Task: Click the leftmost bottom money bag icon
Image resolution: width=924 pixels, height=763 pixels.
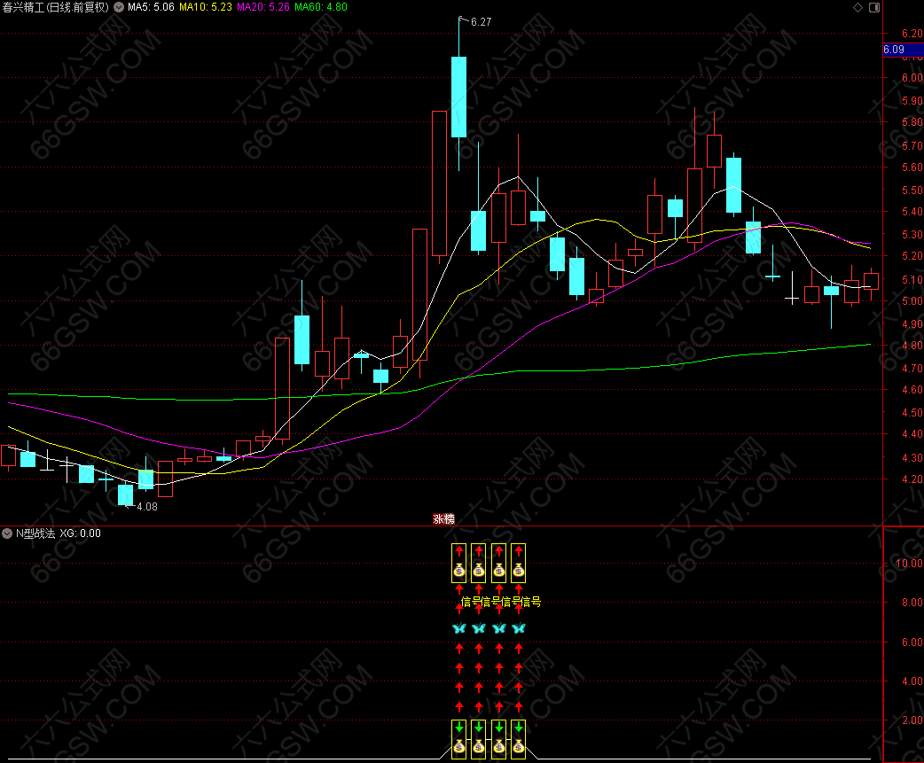Action: [x=459, y=746]
